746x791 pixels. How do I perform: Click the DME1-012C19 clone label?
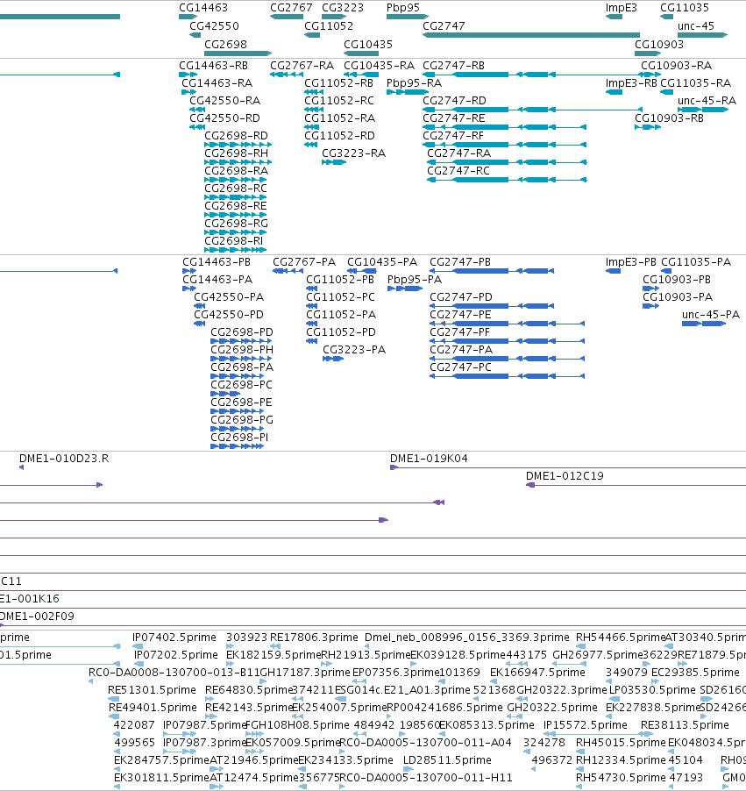565,476
